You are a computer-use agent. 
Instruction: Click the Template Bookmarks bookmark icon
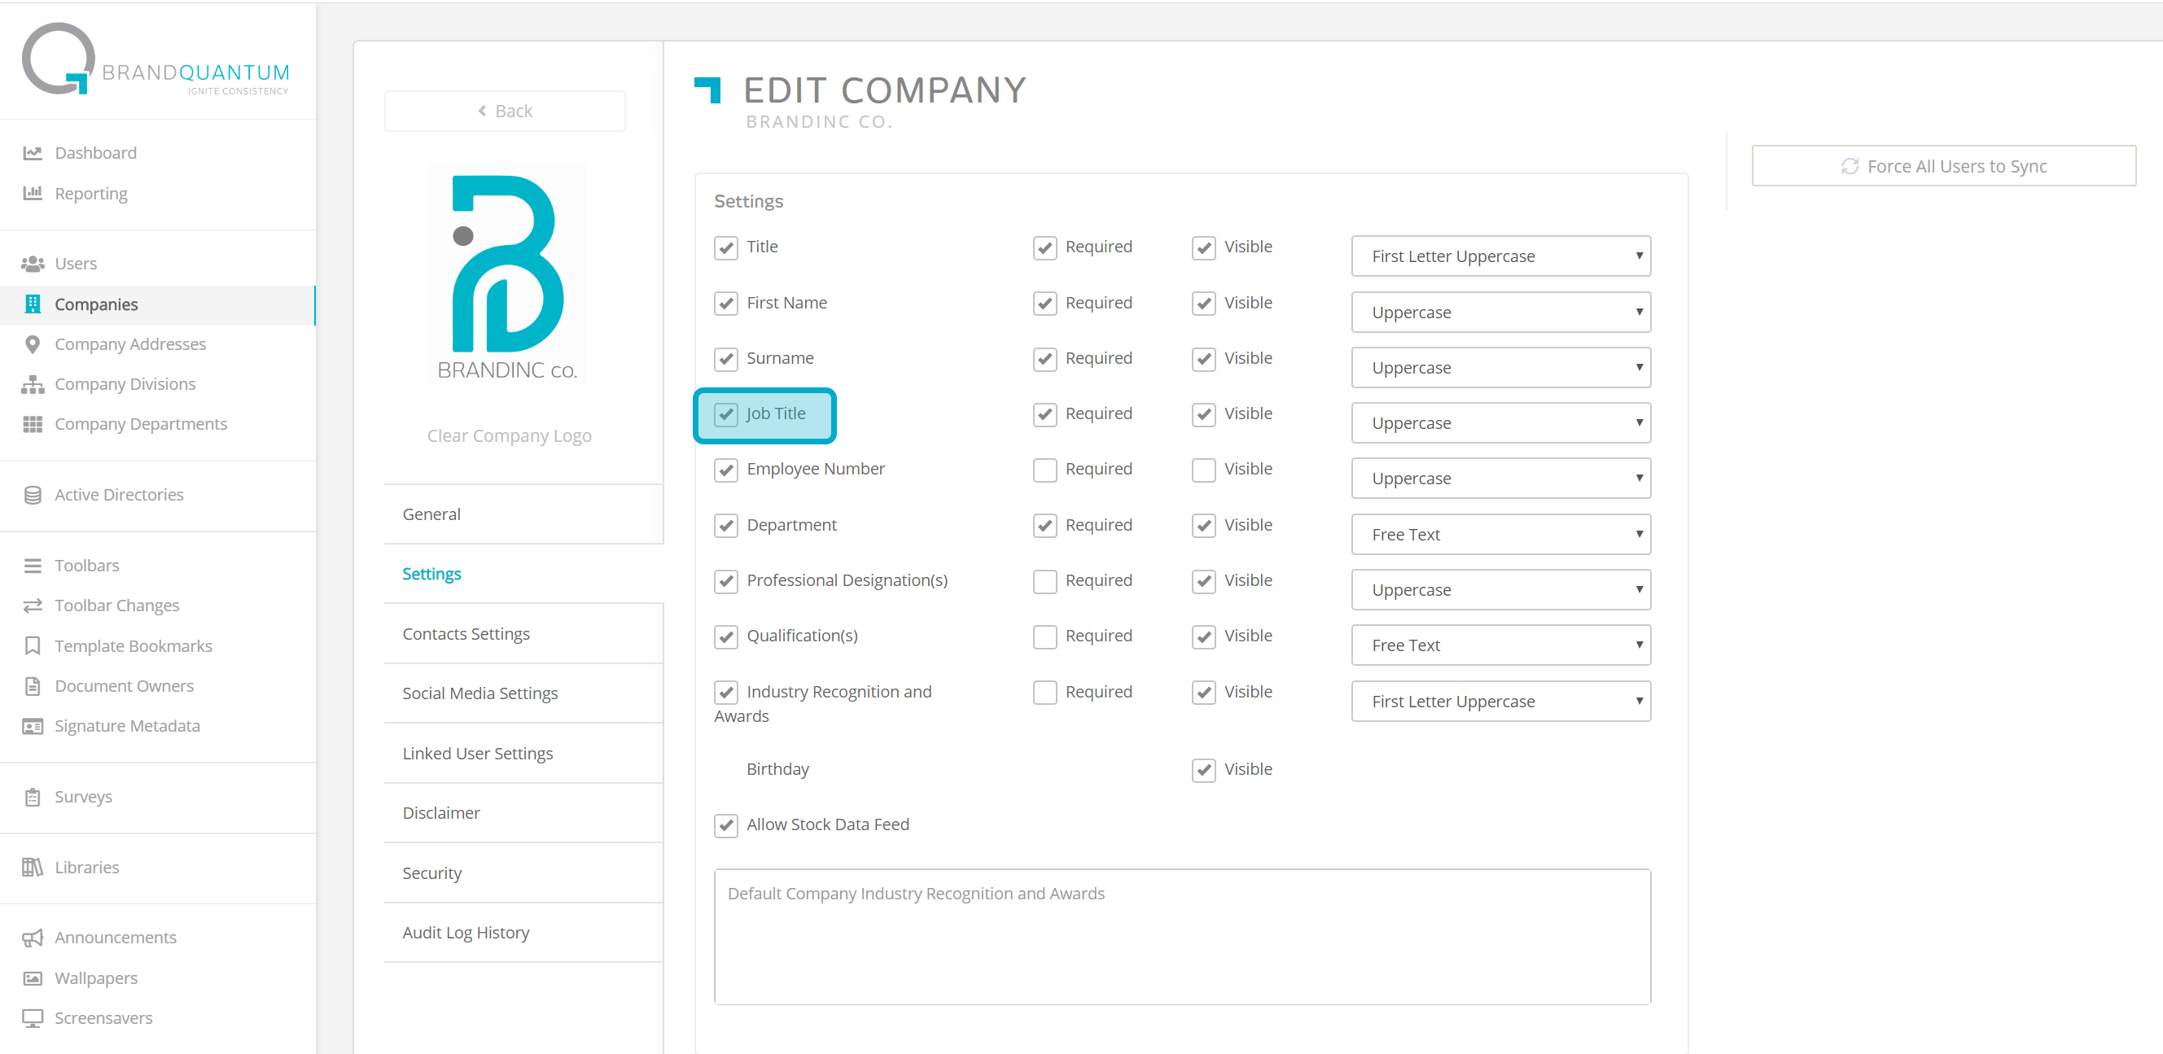[x=32, y=645]
